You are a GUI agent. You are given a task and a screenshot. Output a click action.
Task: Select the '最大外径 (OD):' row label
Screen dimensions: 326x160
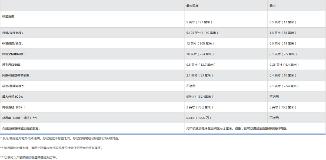(x=12, y=97)
